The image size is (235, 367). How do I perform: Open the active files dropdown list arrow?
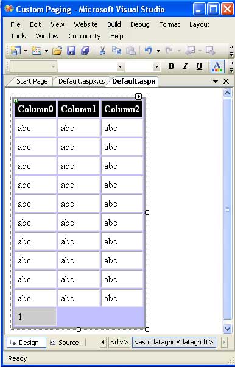coord(216,82)
